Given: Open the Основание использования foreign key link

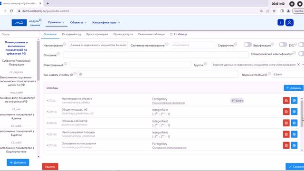Looking at the screenshot, I should (169, 148).
